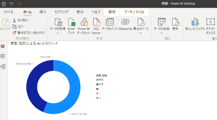Expand the データを取得 dropdown arrow
Image resolution: width=217 pixels, height=120 pixels.
coord(58,33)
